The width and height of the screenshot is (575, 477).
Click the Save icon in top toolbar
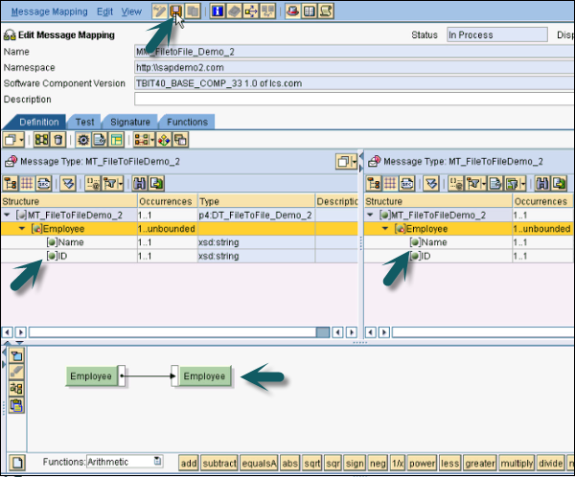point(176,11)
